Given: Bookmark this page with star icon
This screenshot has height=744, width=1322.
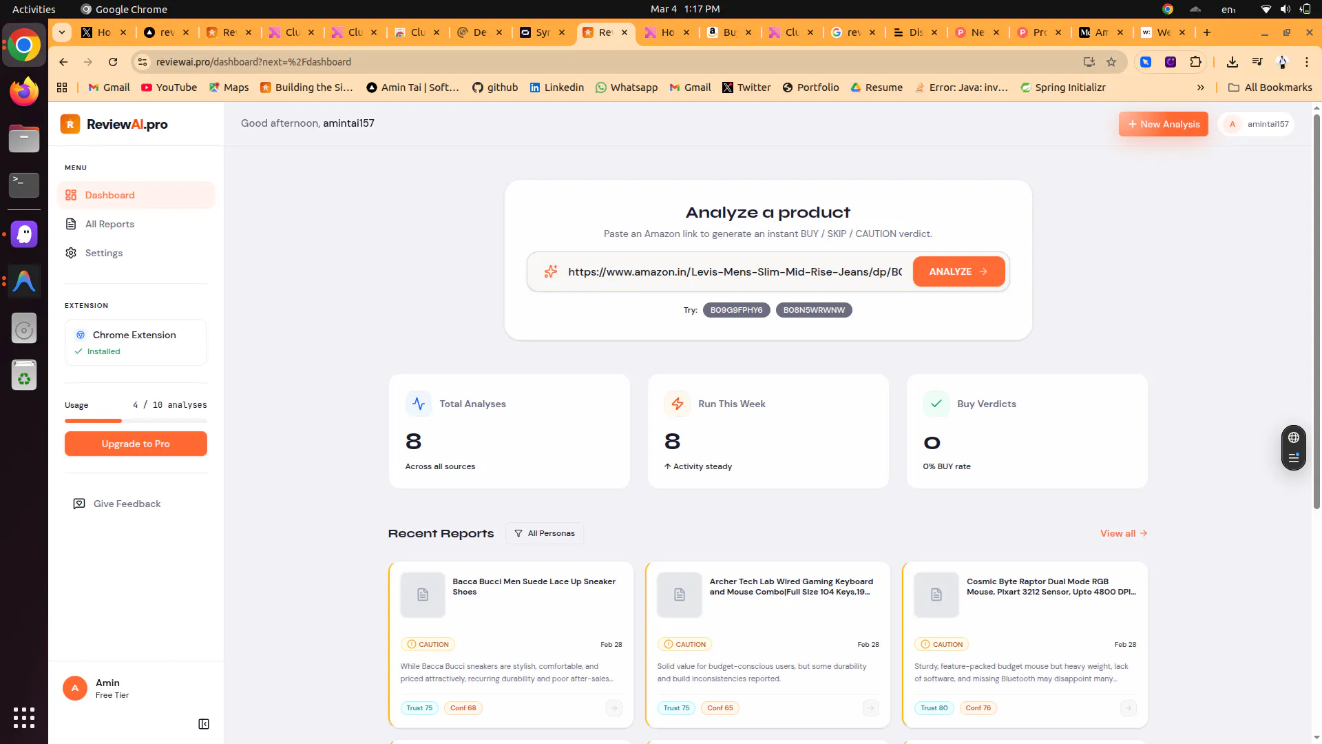Looking at the screenshot, I should (x=1111, y=62).
